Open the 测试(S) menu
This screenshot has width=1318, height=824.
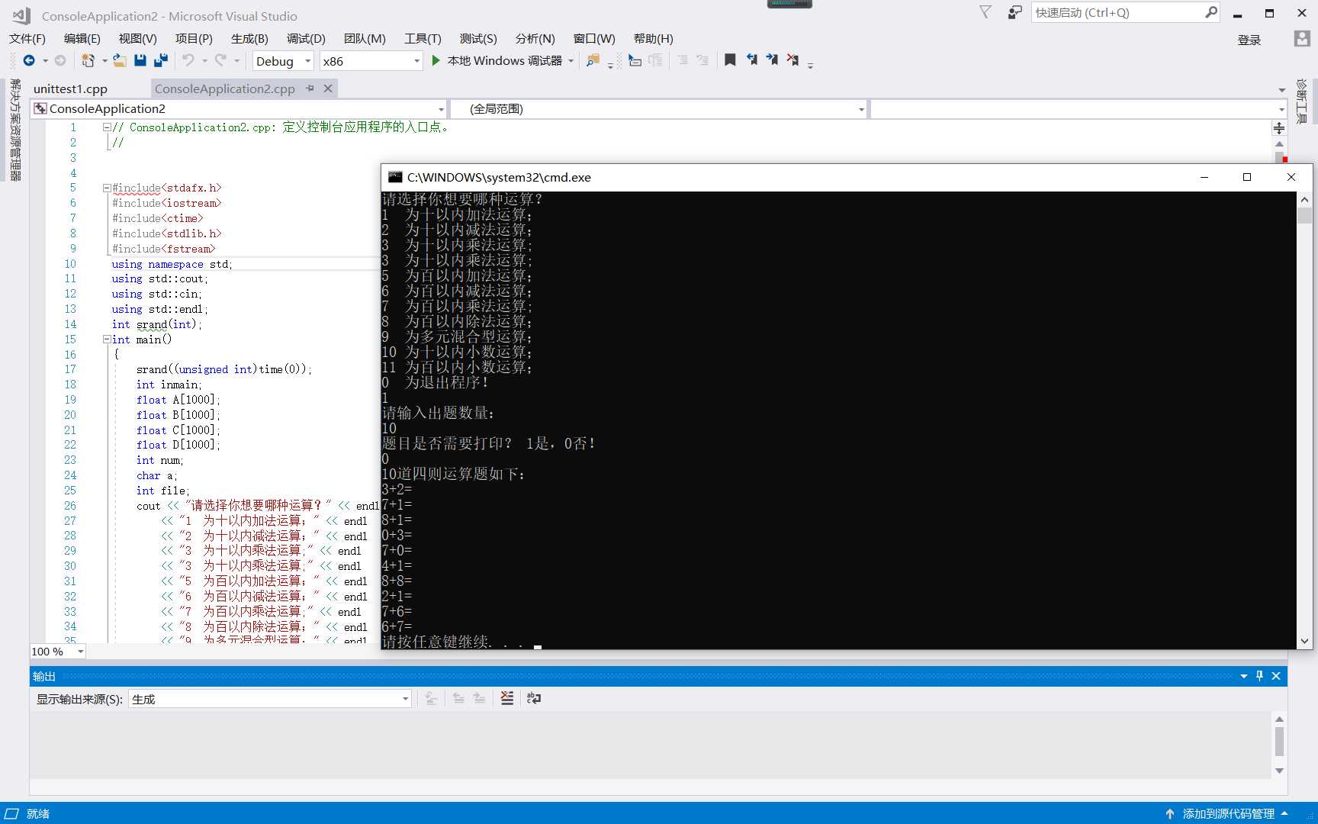tap(478, 39)
